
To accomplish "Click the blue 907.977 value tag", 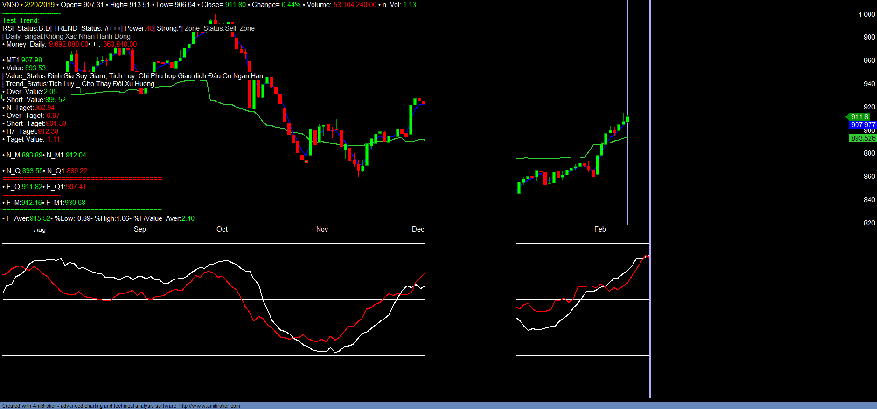I will point(863,125).
